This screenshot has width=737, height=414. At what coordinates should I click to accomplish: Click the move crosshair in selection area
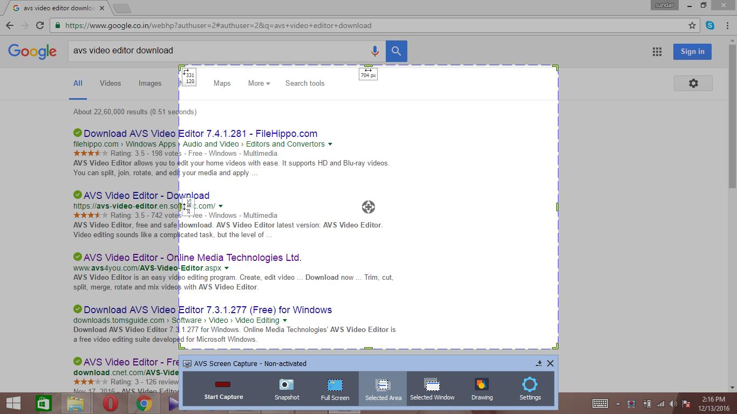(x=368, y=207)
